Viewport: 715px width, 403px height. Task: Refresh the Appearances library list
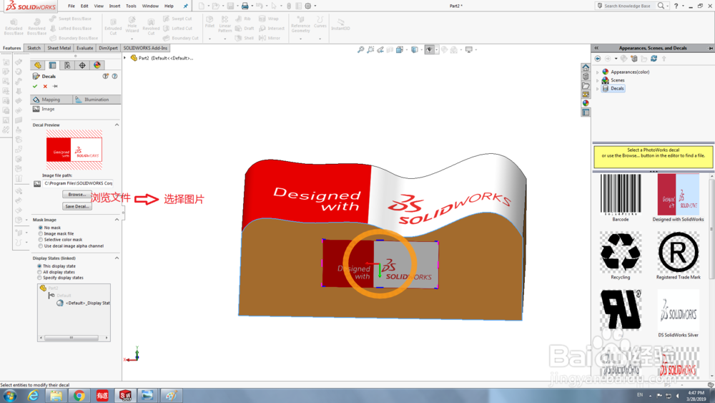tap(654, 59)
